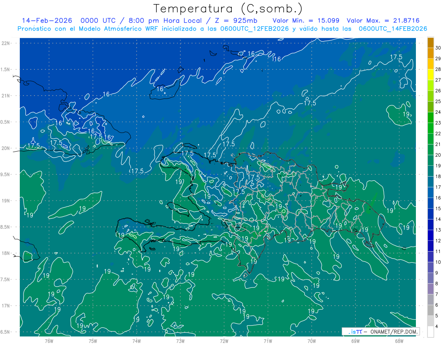Click the valid time "0600UTC_14FEB2026"
Image resolution: width=448 pixels, height=346 pixels.
pos(393,29)
